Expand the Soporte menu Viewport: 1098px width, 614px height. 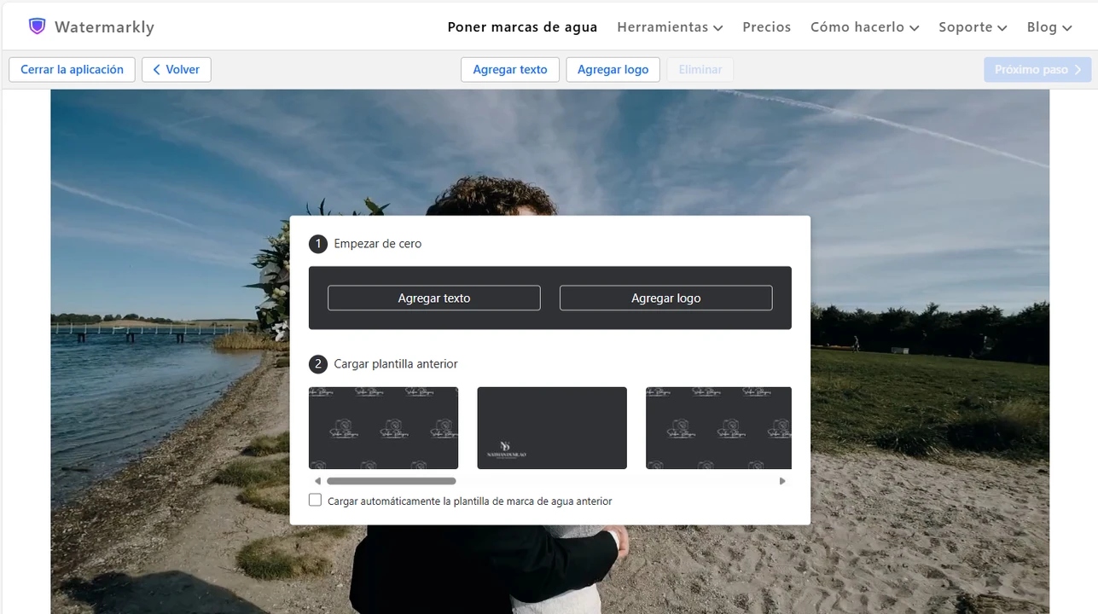[973, 27]
